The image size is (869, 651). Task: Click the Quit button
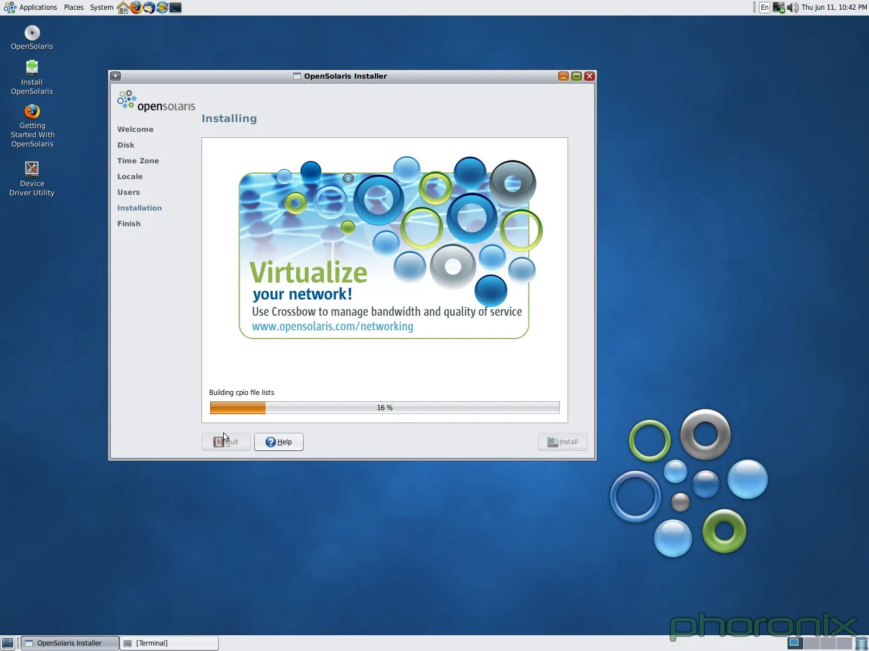tap(226, 442)
